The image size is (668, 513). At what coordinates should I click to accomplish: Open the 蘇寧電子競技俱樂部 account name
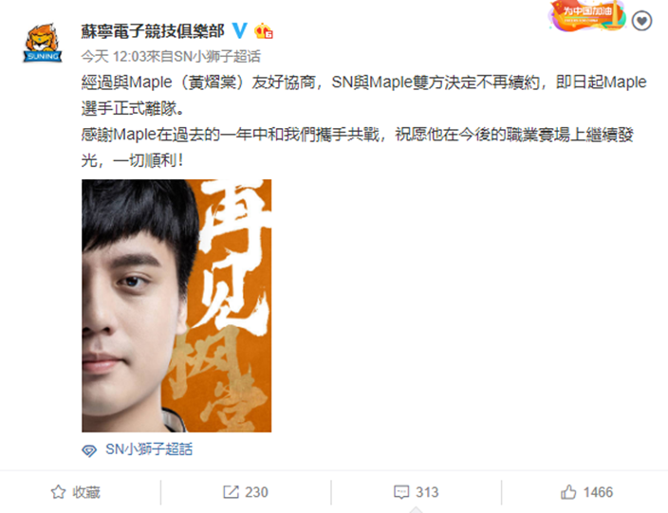[x=153, y=31]
